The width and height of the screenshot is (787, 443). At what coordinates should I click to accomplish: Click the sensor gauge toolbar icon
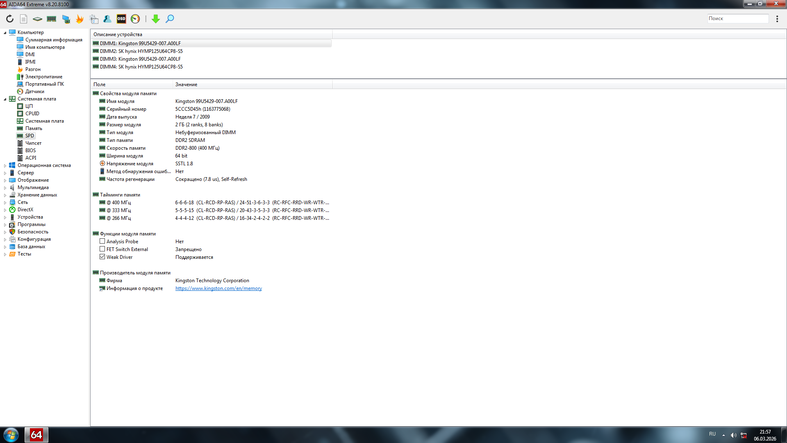click(135, 19)
